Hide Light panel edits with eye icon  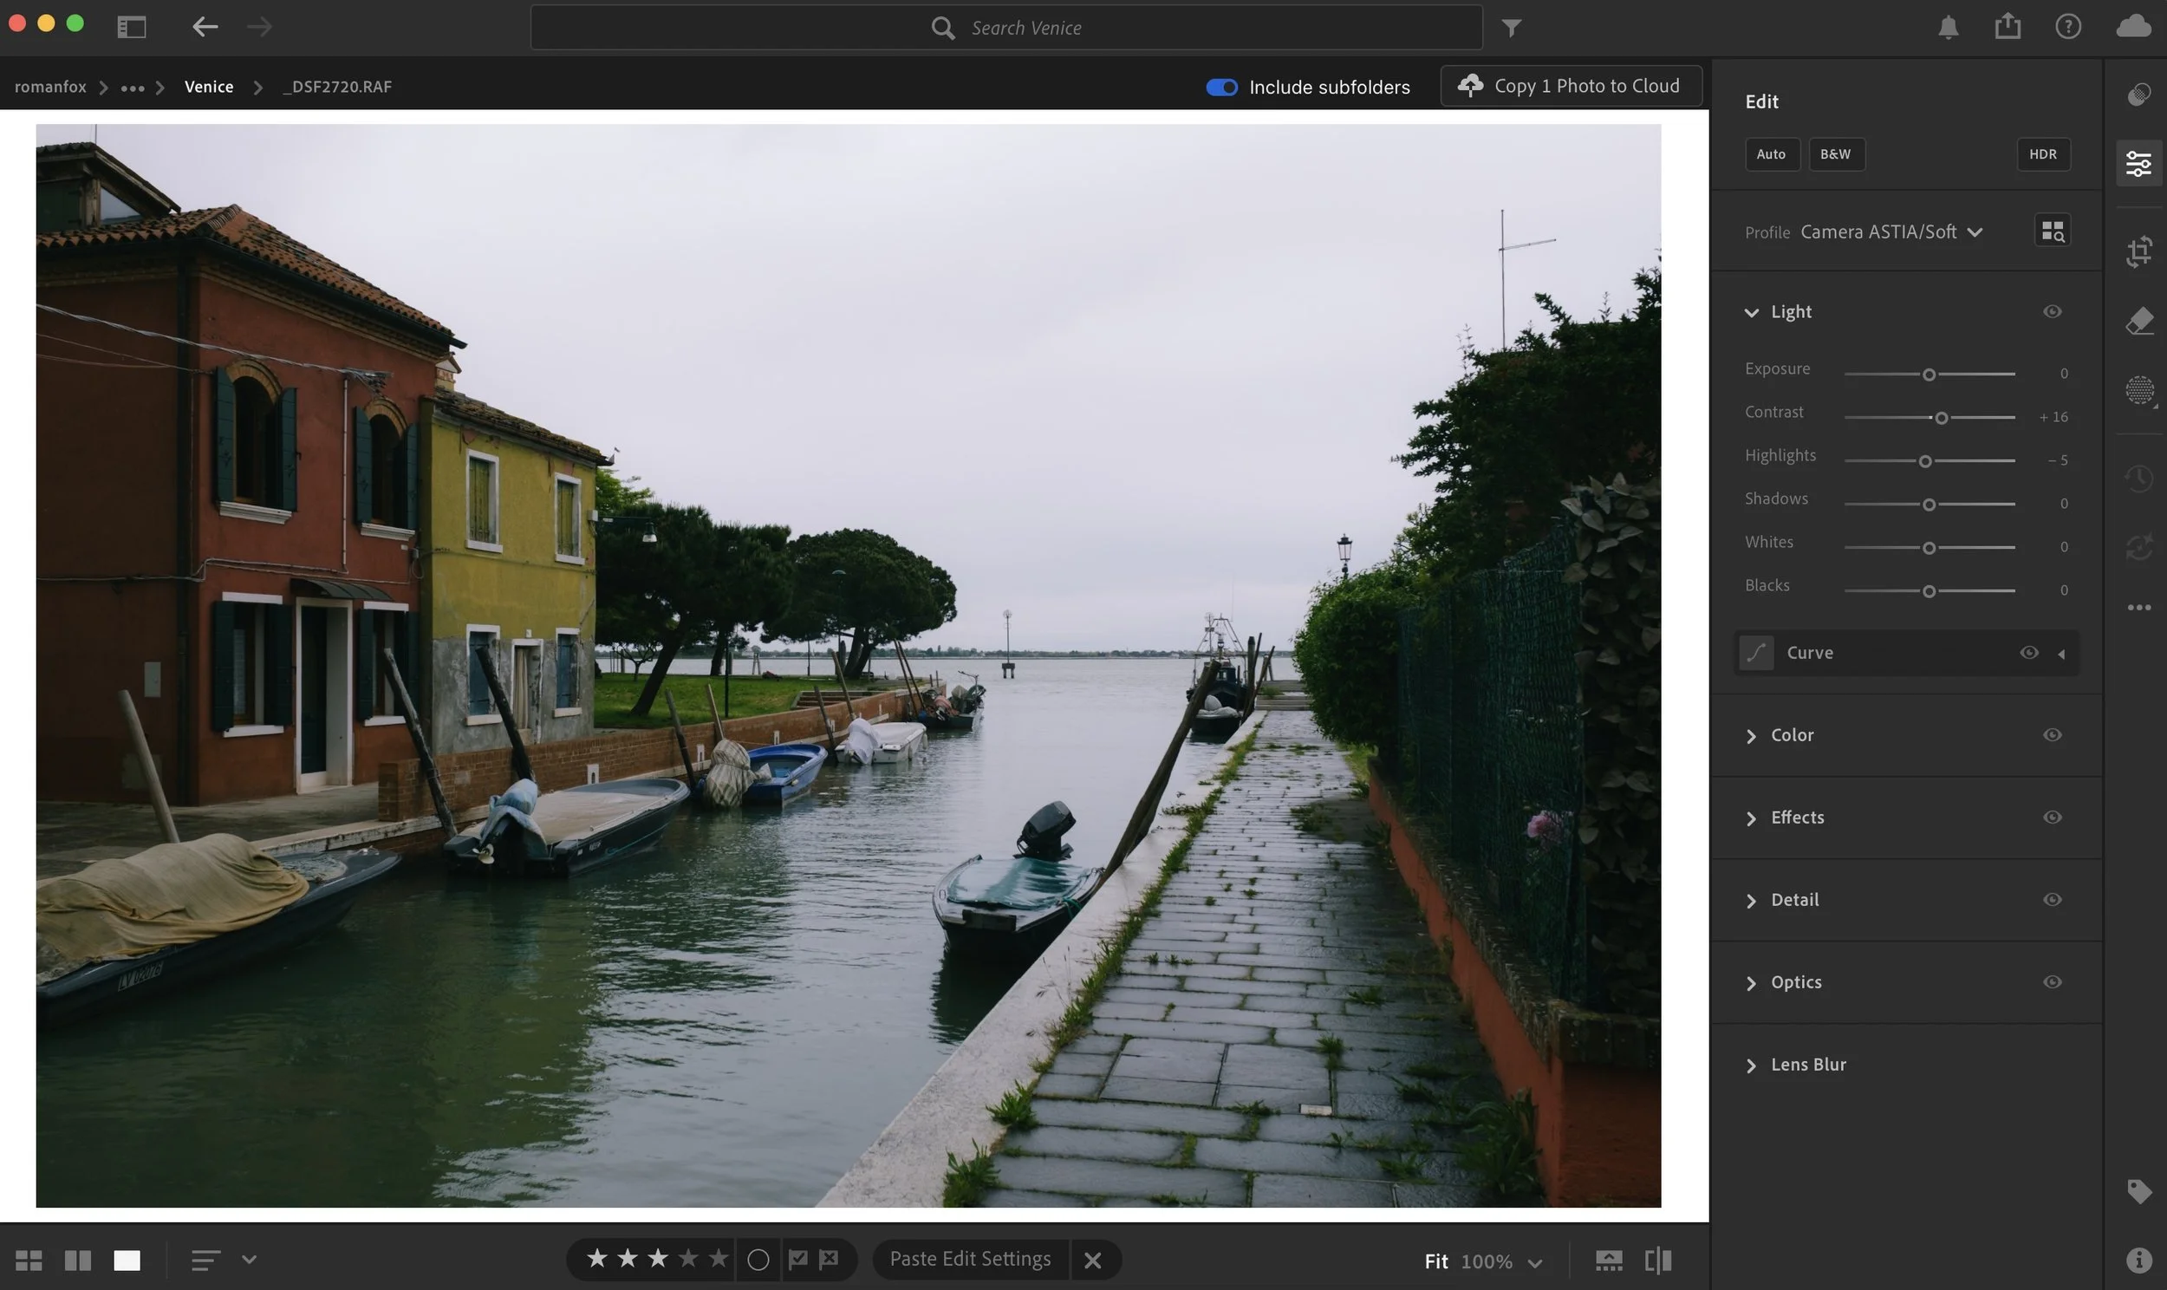click(2052, 312)
